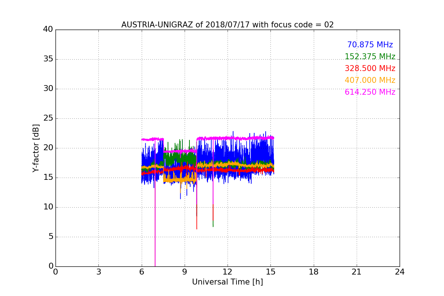Click the x-axis tick label 18
This screenshot has height=296, width=444.
click(314, 272)
